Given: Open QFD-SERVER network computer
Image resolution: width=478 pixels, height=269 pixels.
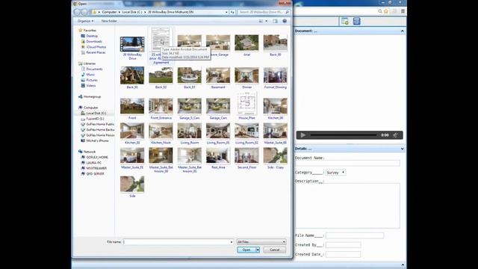Looking at the screenshot, I should [x=95, y=173].
